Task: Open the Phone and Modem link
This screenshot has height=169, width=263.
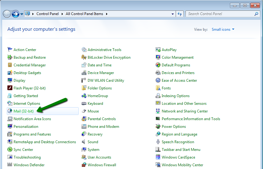Action: coord(103,126)
